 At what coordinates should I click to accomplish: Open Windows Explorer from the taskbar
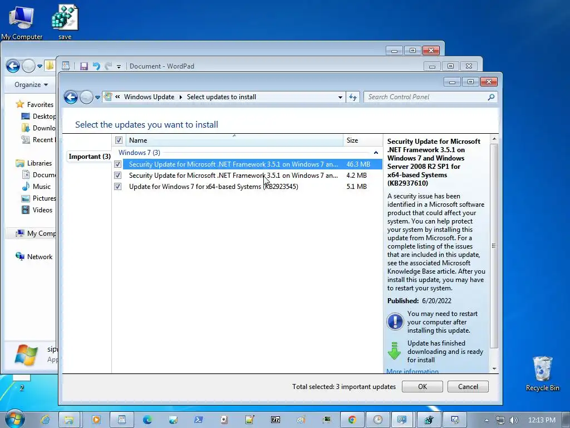point(69,420)
